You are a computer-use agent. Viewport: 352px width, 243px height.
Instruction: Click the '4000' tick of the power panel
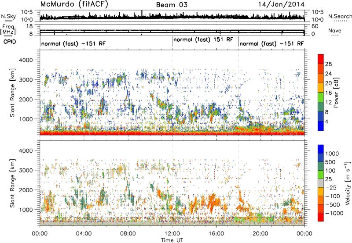pos(26,60)
